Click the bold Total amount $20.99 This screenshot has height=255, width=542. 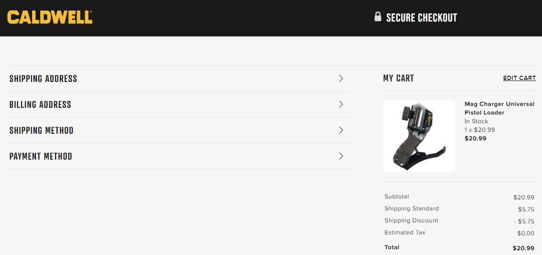pos(524,248)
